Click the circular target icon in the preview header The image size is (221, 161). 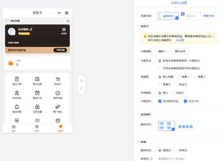(x=67, y=13)
